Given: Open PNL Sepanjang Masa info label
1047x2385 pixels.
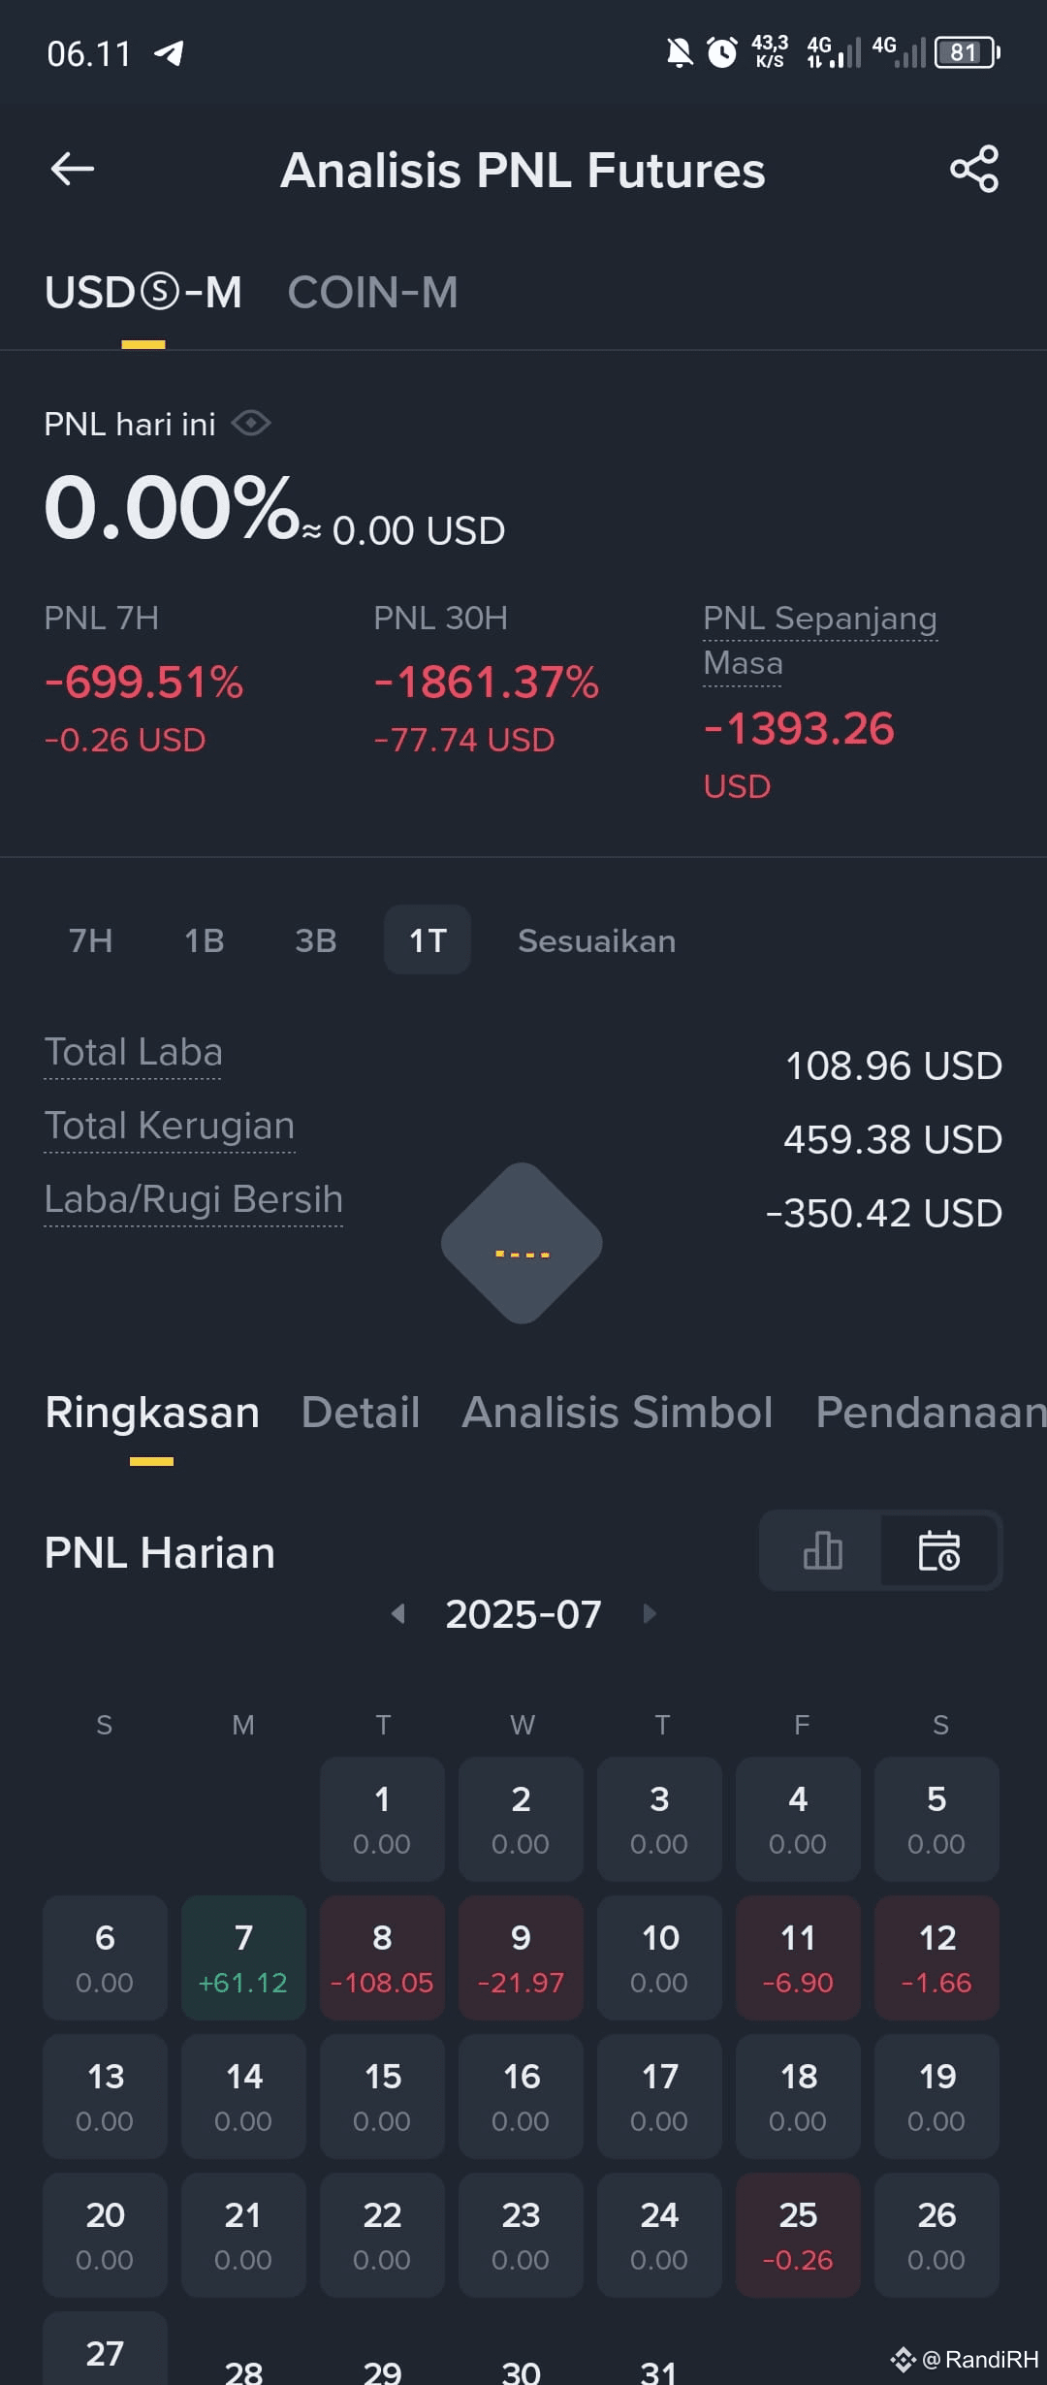Looking at the screenshot, I should click(820, 640).
